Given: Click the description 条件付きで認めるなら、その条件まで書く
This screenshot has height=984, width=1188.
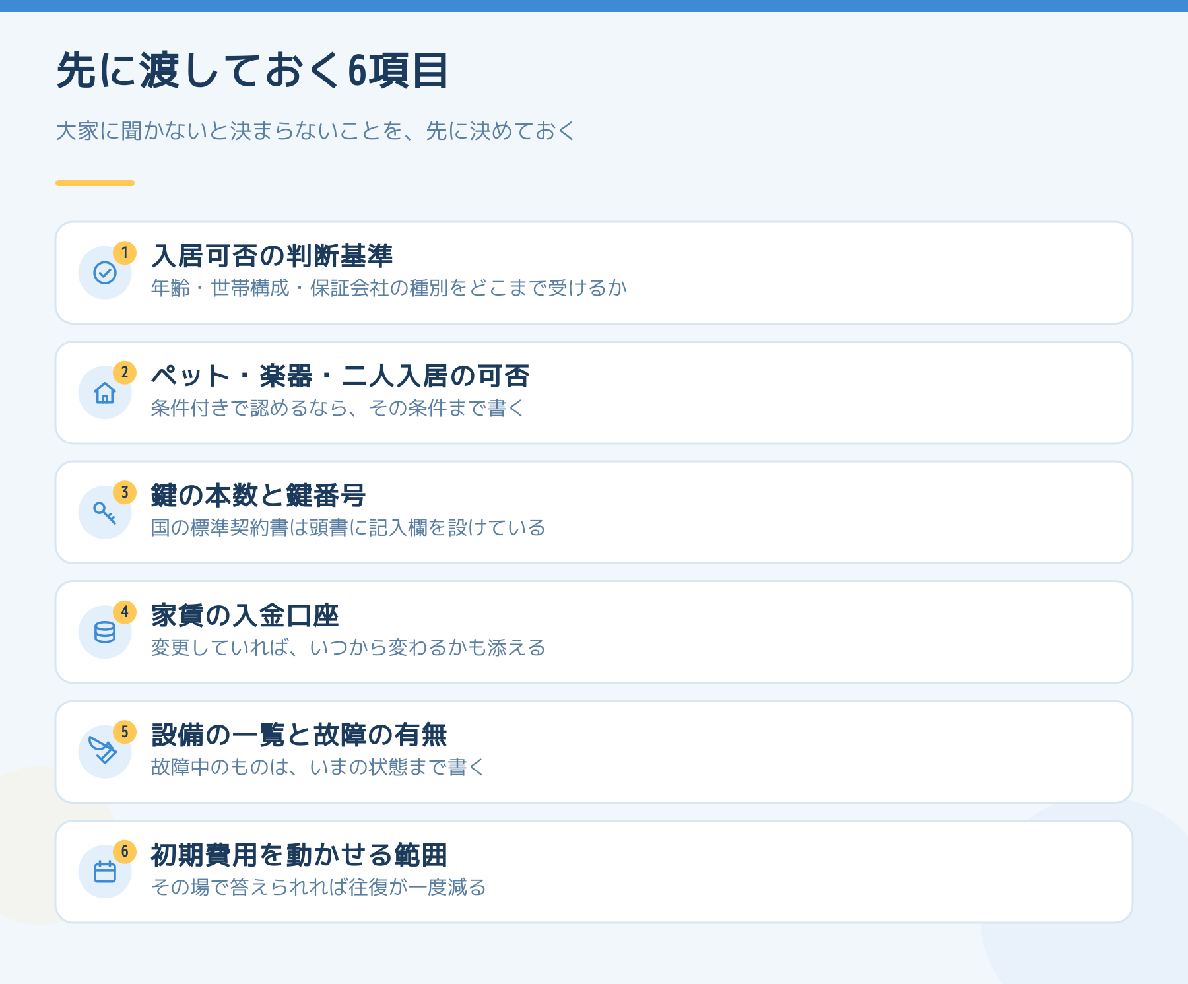Looking at the screenshot, I should (337, 409).
